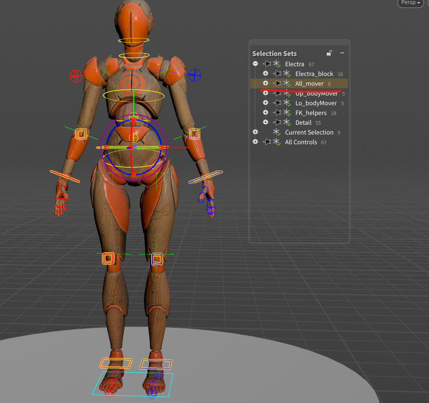Click the pin icon for Electra_block
429x403 pixels.
[277, 73]
